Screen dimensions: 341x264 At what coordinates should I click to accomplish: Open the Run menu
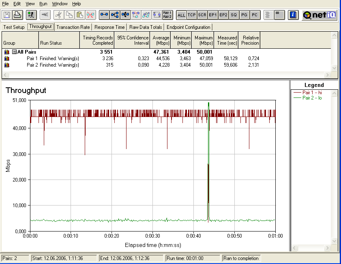[43, 4]
